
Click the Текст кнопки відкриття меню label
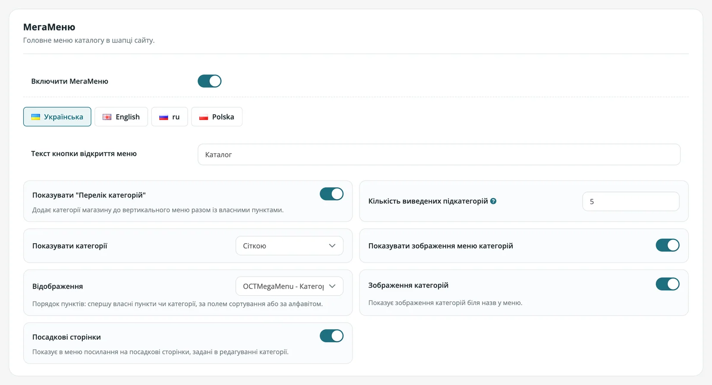coord(84,154)
